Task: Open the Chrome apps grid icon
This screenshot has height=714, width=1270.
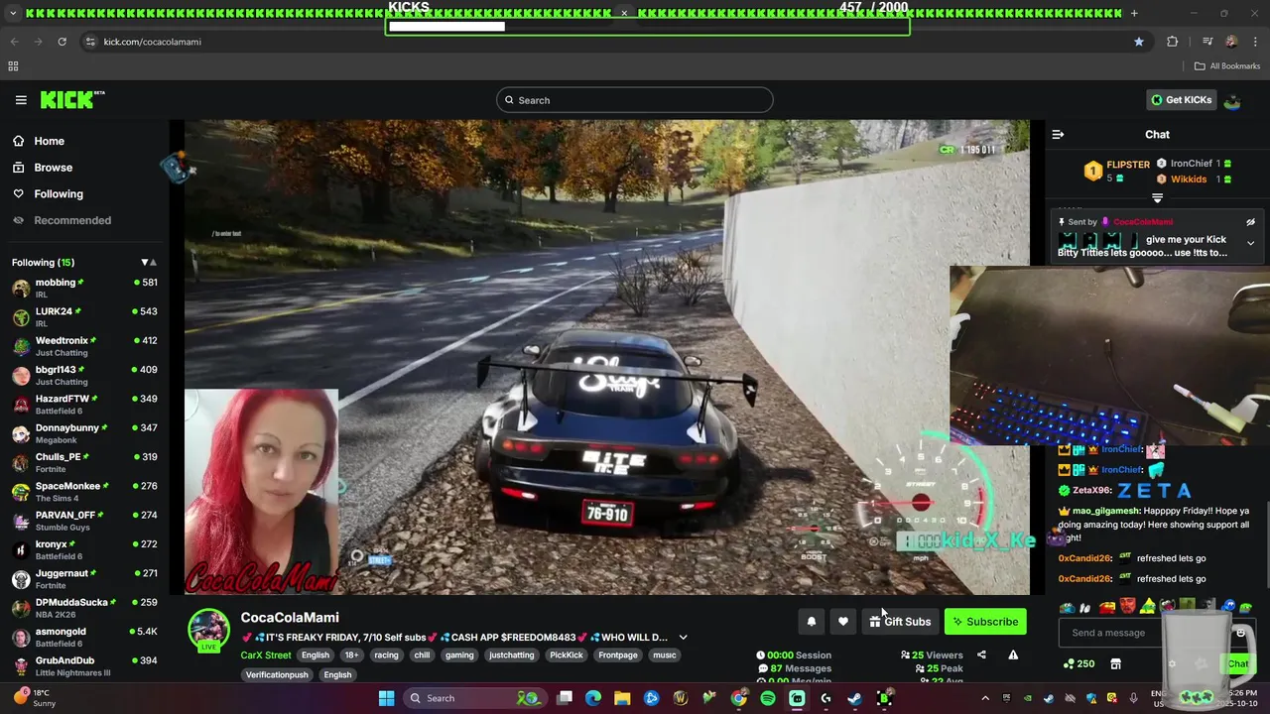Action: pyautogui.click(x=13, y=66)
